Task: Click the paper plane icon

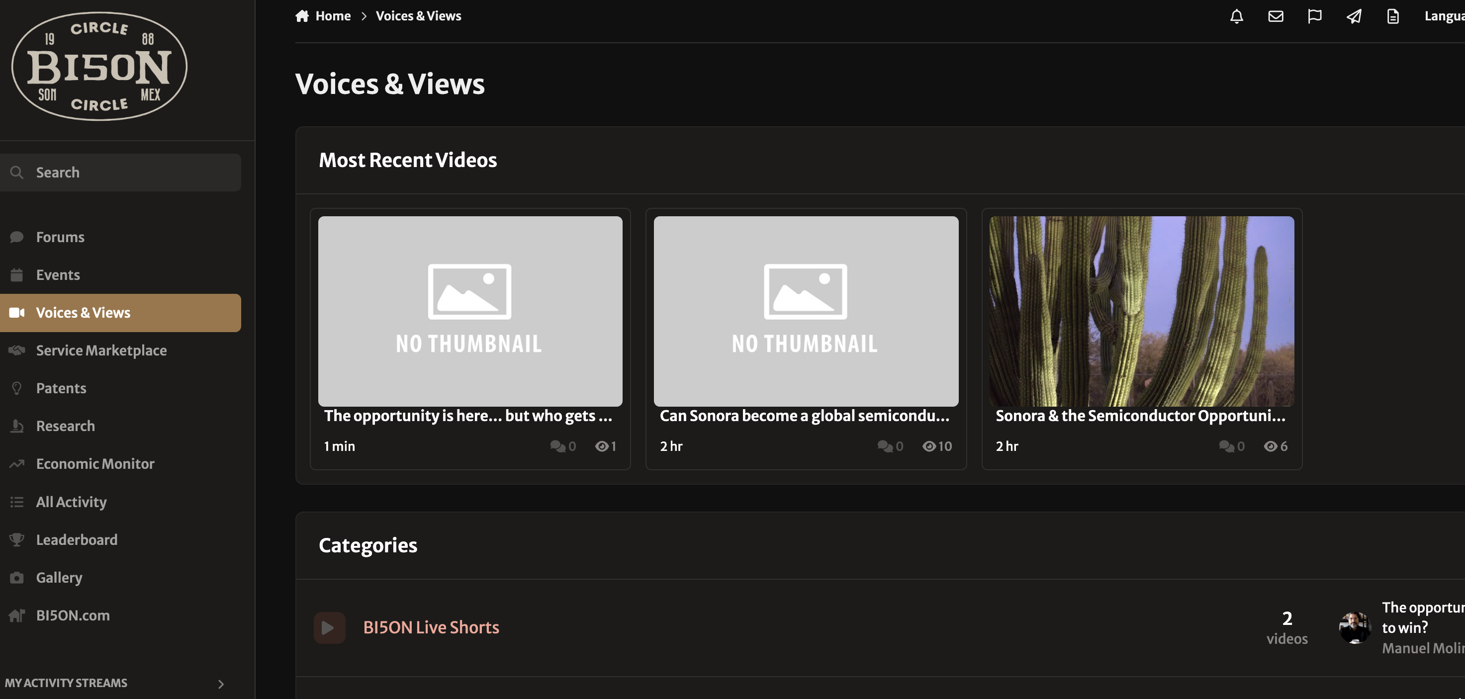Action: tap(1354, 16)
